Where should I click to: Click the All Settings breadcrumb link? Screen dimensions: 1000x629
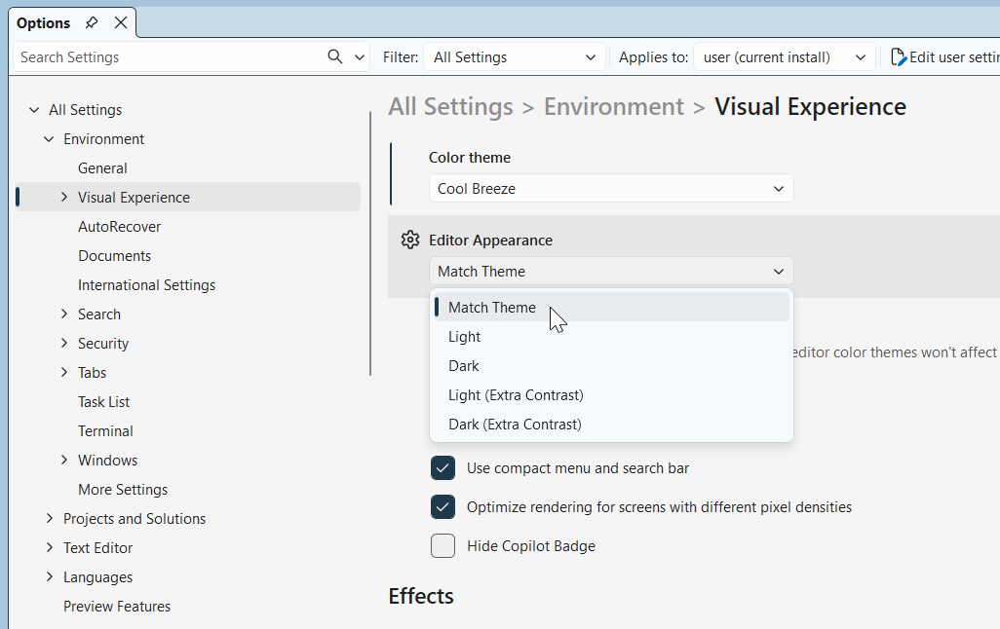pos(450,106)
